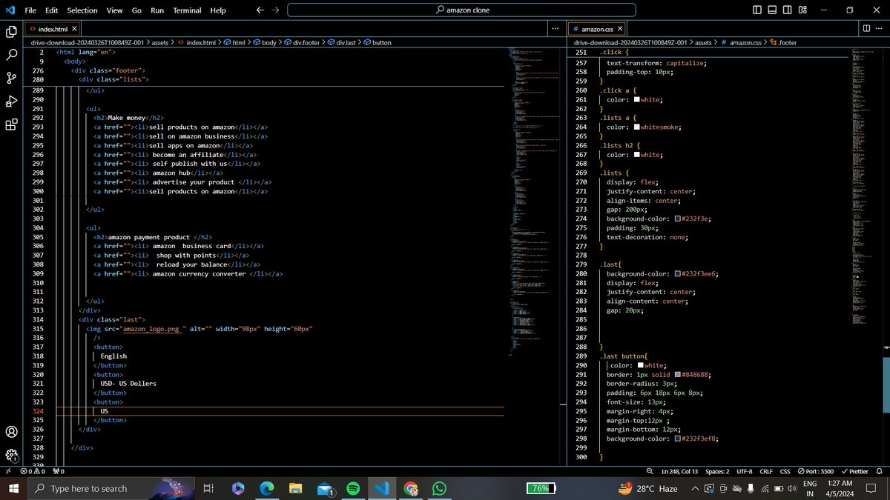The height and width of the screenshot is (500, 890).
Task: Open the Source Control view
Action: pos(11,79)
